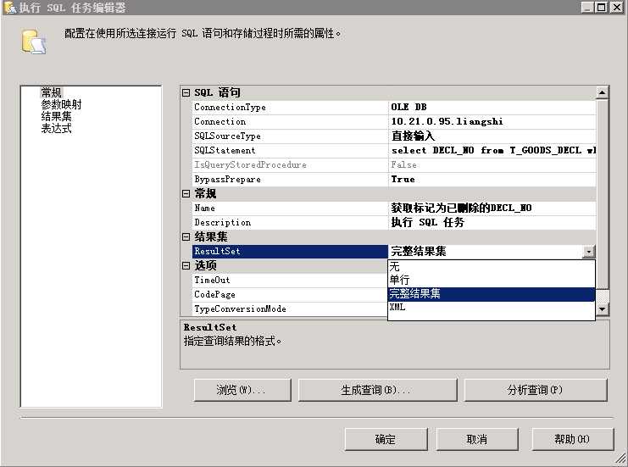
Task: Collapse the 选项 property section
Action: [186, 265]
